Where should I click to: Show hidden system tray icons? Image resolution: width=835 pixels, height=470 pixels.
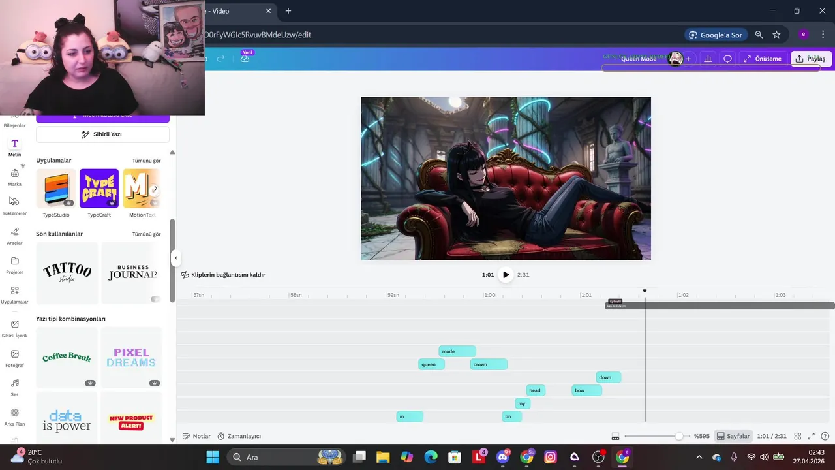[699, 457]
